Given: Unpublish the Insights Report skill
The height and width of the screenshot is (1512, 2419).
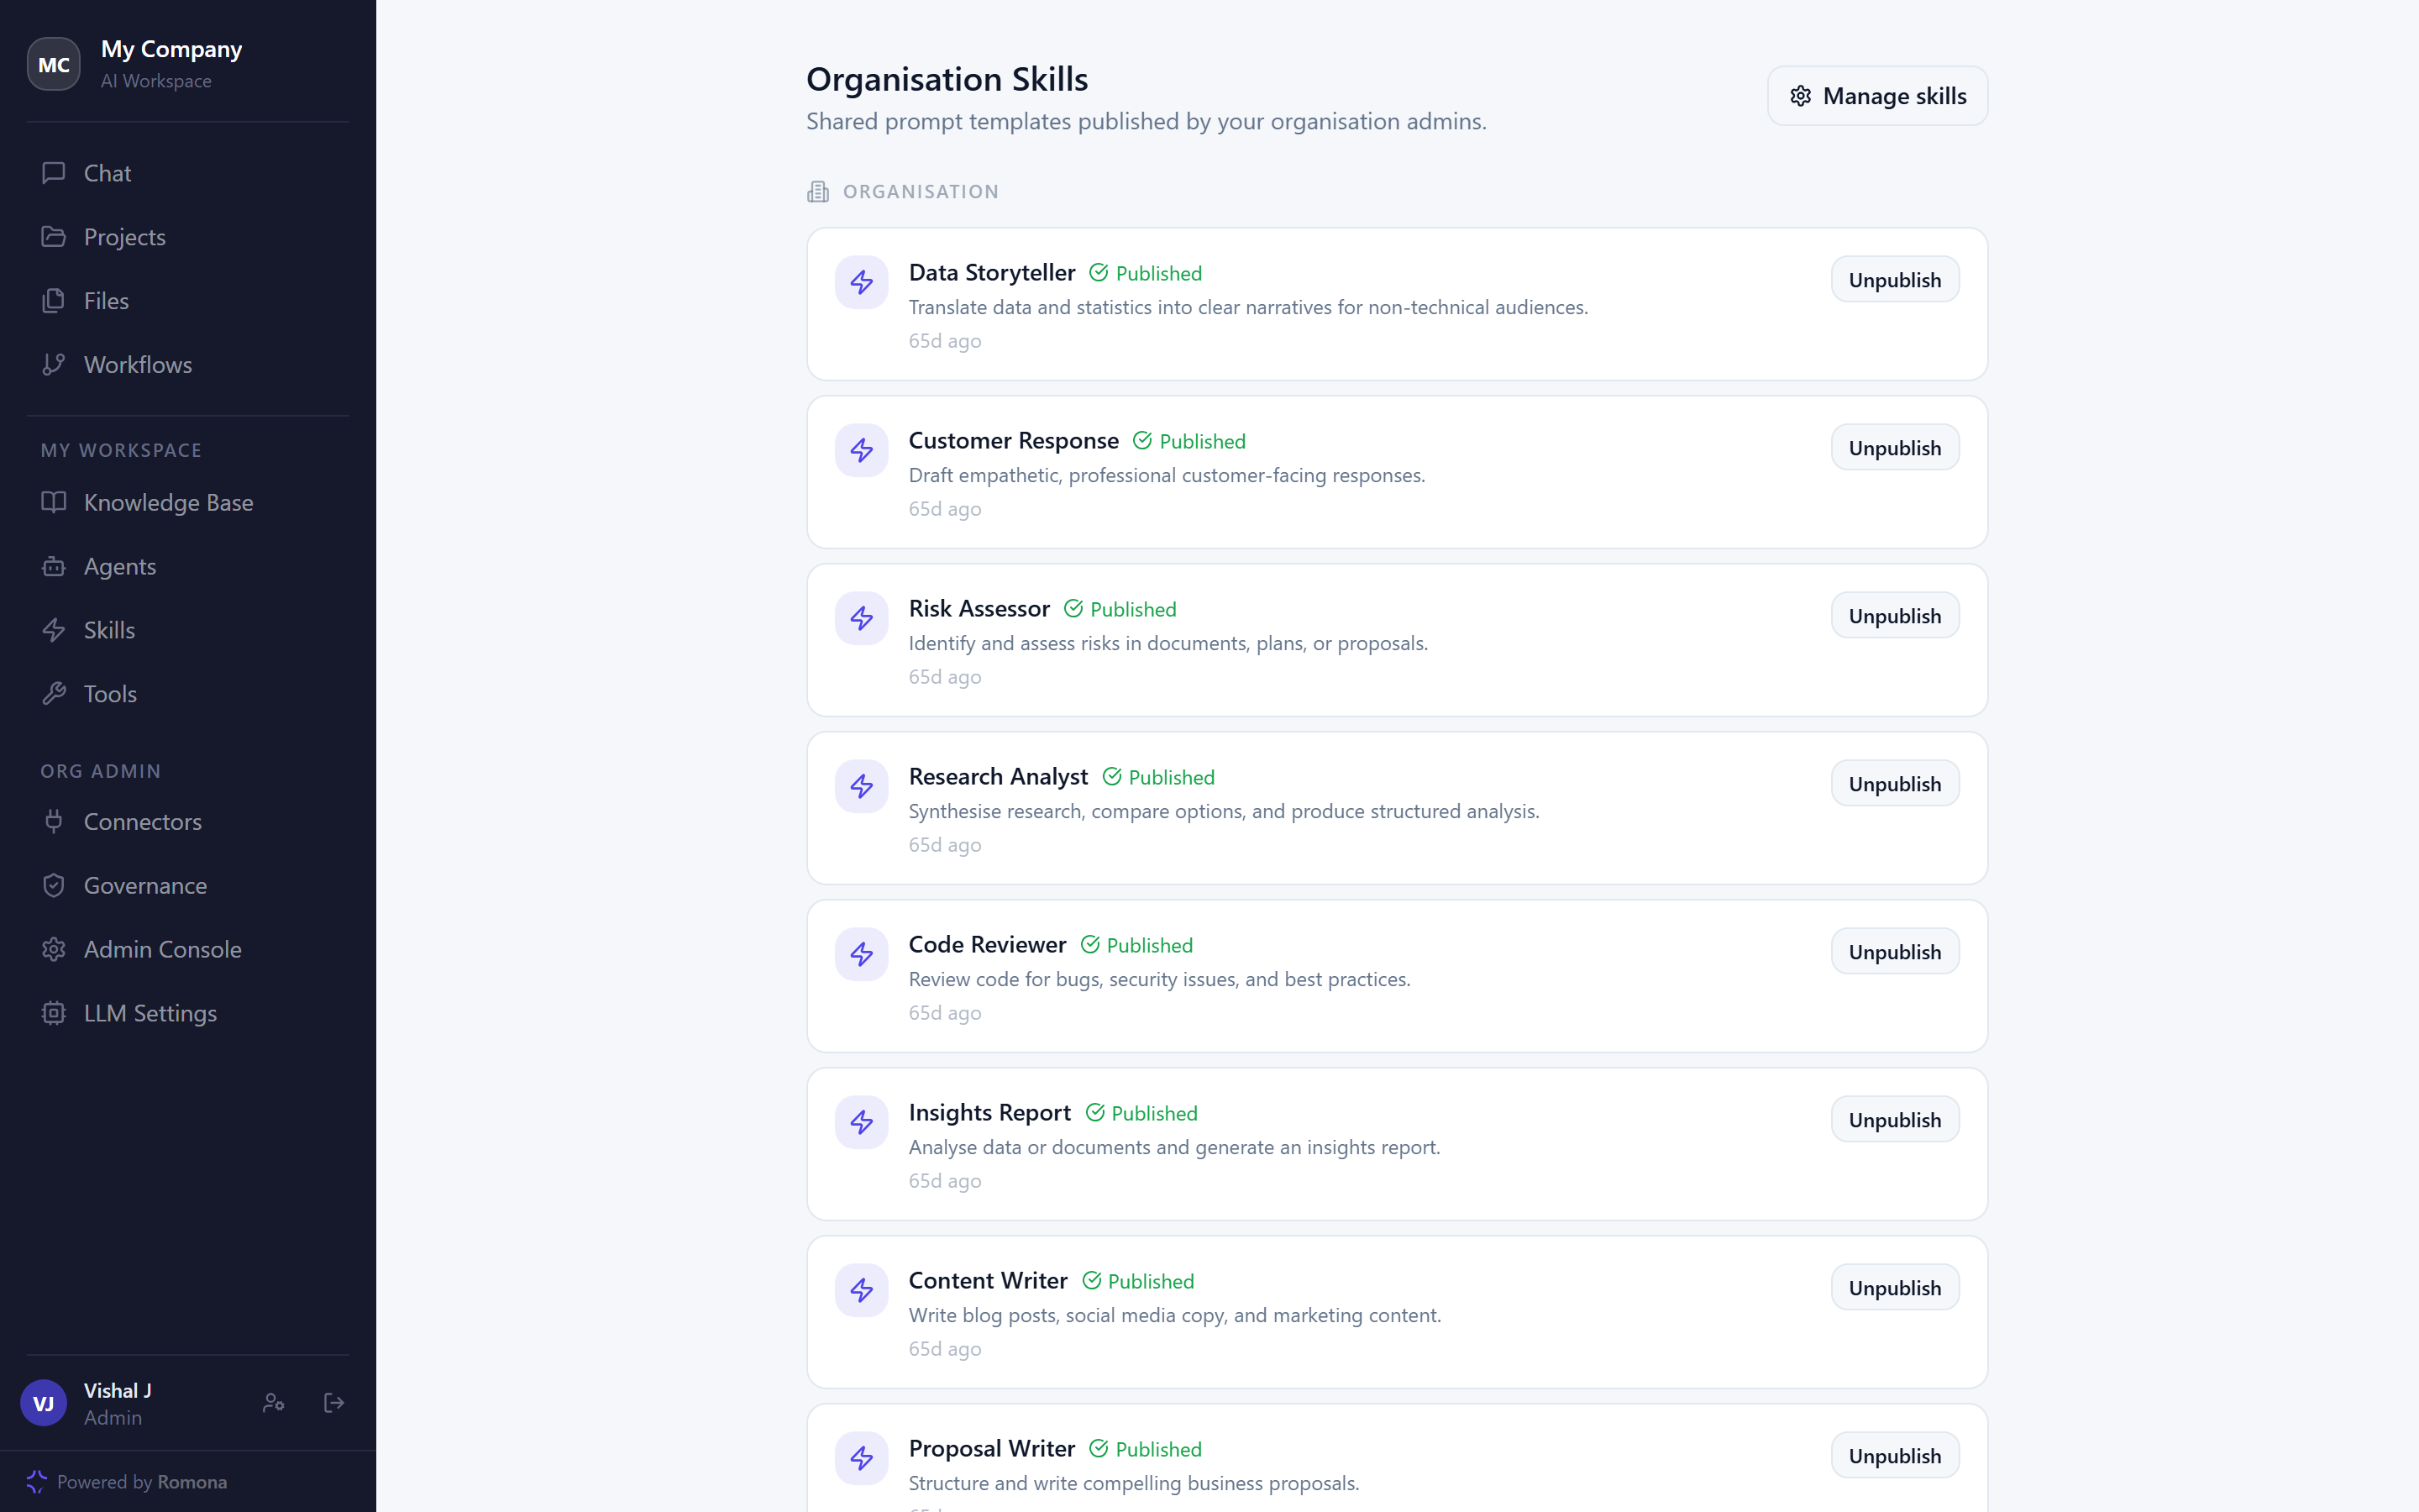Looking at the screenshot, I should (1895, 1120).
